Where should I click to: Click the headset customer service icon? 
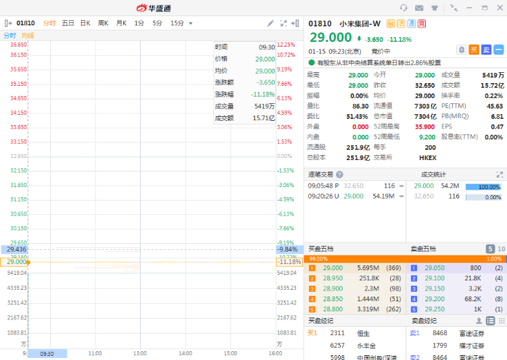[x=404, y=7]
